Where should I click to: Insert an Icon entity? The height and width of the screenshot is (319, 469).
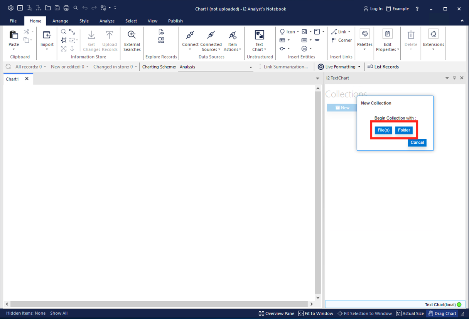289,32
